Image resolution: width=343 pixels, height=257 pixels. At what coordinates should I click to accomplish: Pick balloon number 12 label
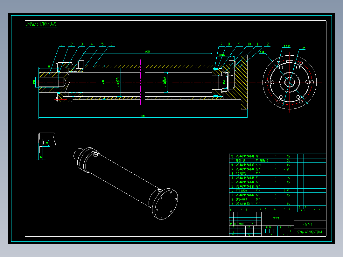point(267,44)
